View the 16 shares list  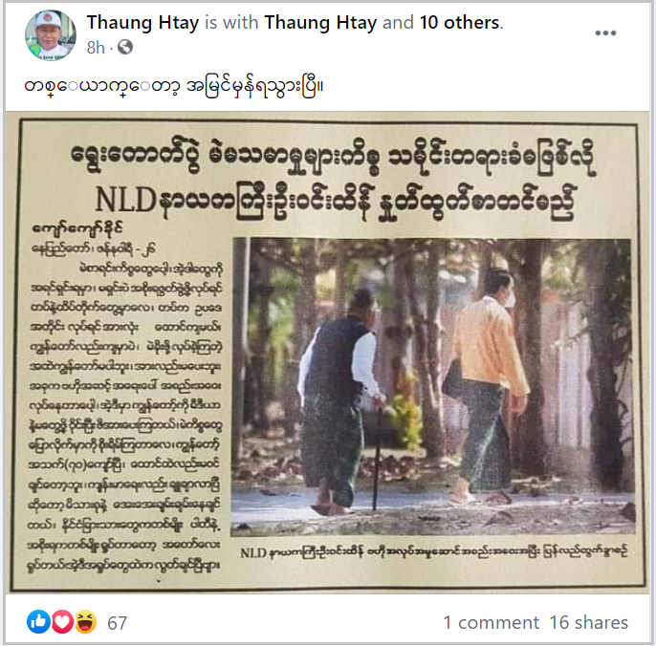tap(589, 622)
